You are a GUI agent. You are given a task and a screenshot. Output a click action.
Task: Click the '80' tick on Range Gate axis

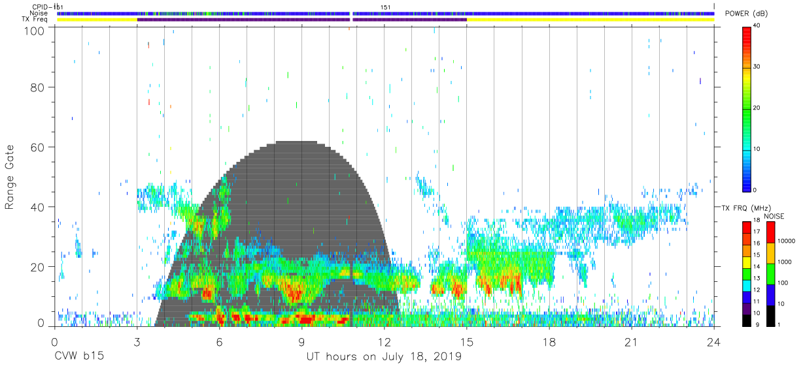click(39, 87)
